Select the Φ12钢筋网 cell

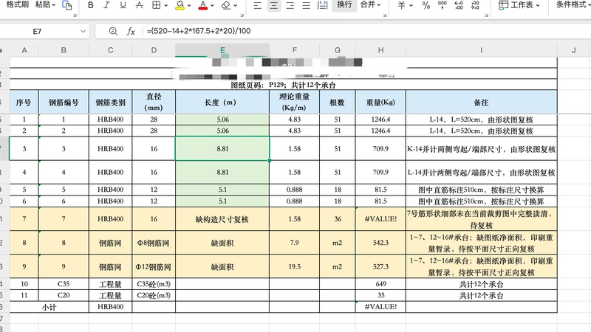click(x=154, y=266)
